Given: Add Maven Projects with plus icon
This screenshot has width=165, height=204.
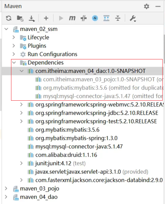Looking at the screenshot, I should pyautogui.click(x=46, y=18).
